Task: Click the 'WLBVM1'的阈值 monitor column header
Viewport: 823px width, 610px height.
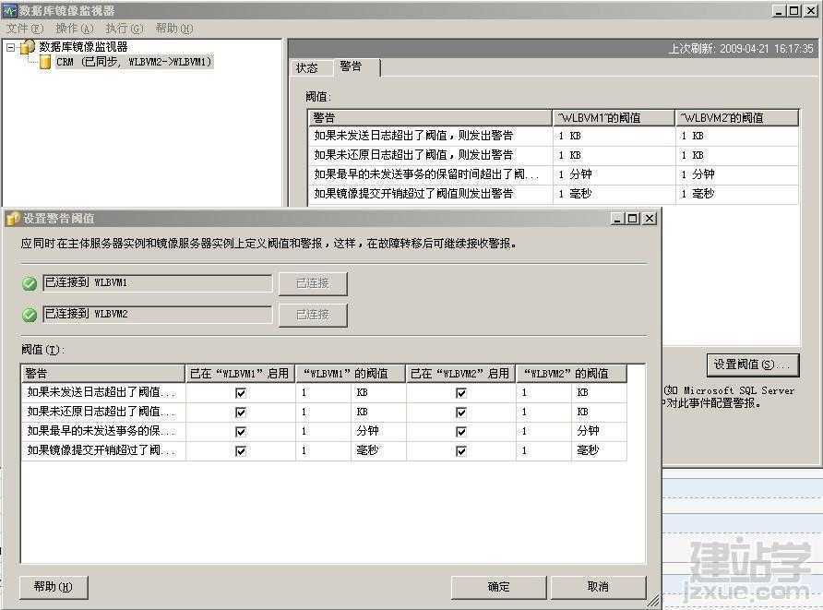Action: pos(614,117)
